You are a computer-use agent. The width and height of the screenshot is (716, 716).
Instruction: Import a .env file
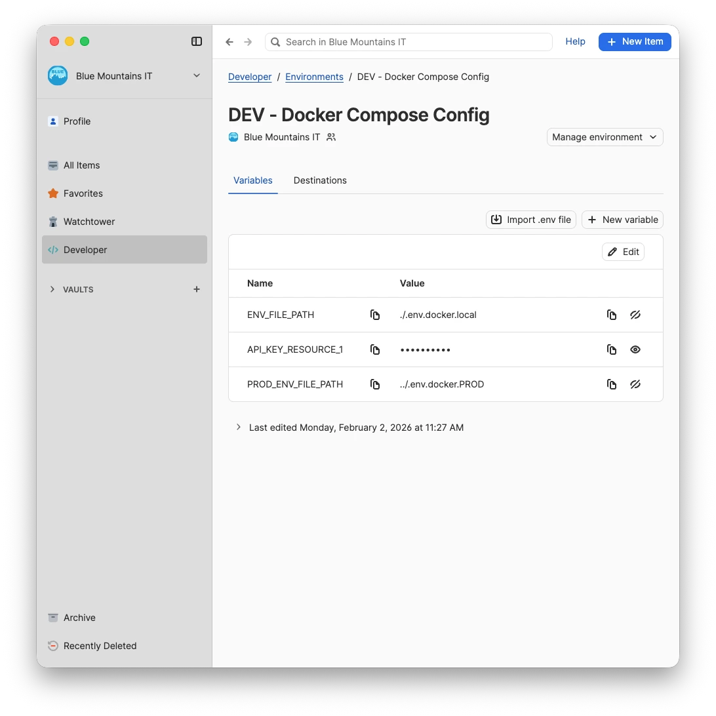tap(530, 220)
